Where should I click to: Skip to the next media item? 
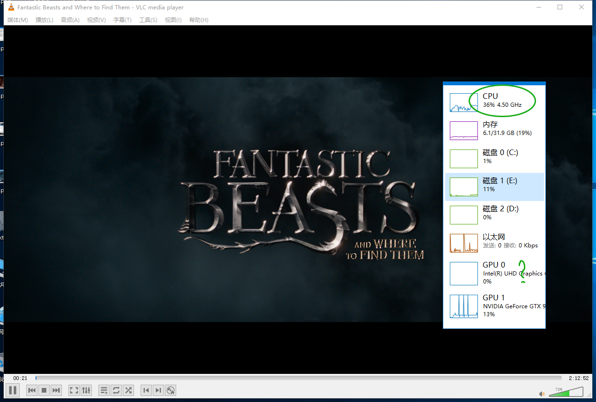(56, 390)
